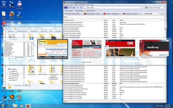
Task: Select the browser.display.background_color row
Action: [x=114, y=91]
